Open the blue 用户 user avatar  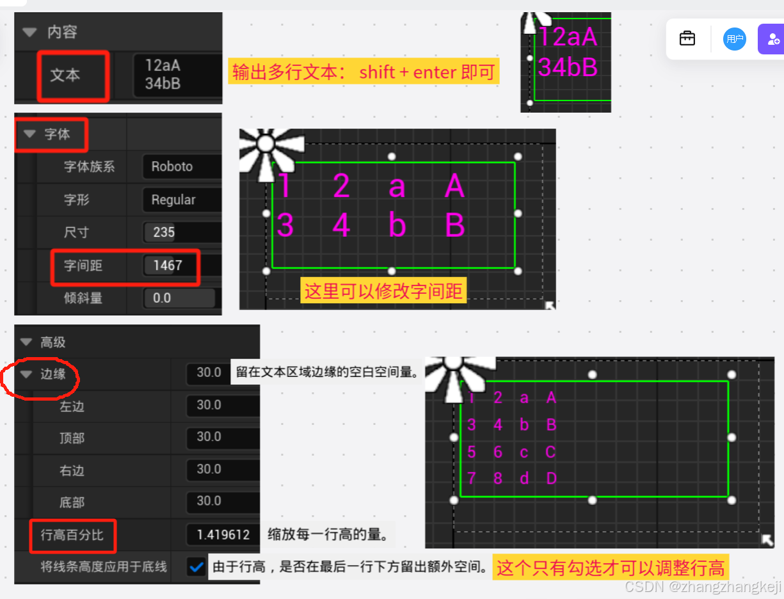(735, 39)
